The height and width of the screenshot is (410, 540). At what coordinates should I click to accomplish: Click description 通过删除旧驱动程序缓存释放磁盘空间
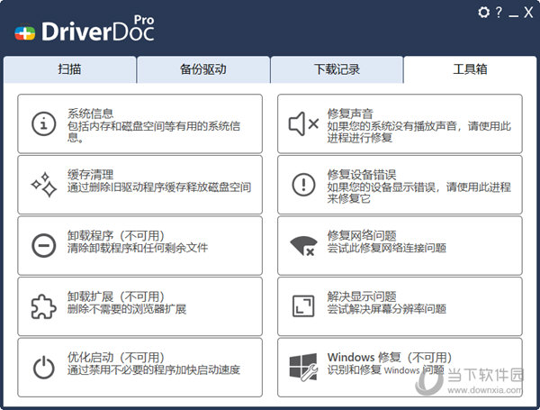point(159,187)
